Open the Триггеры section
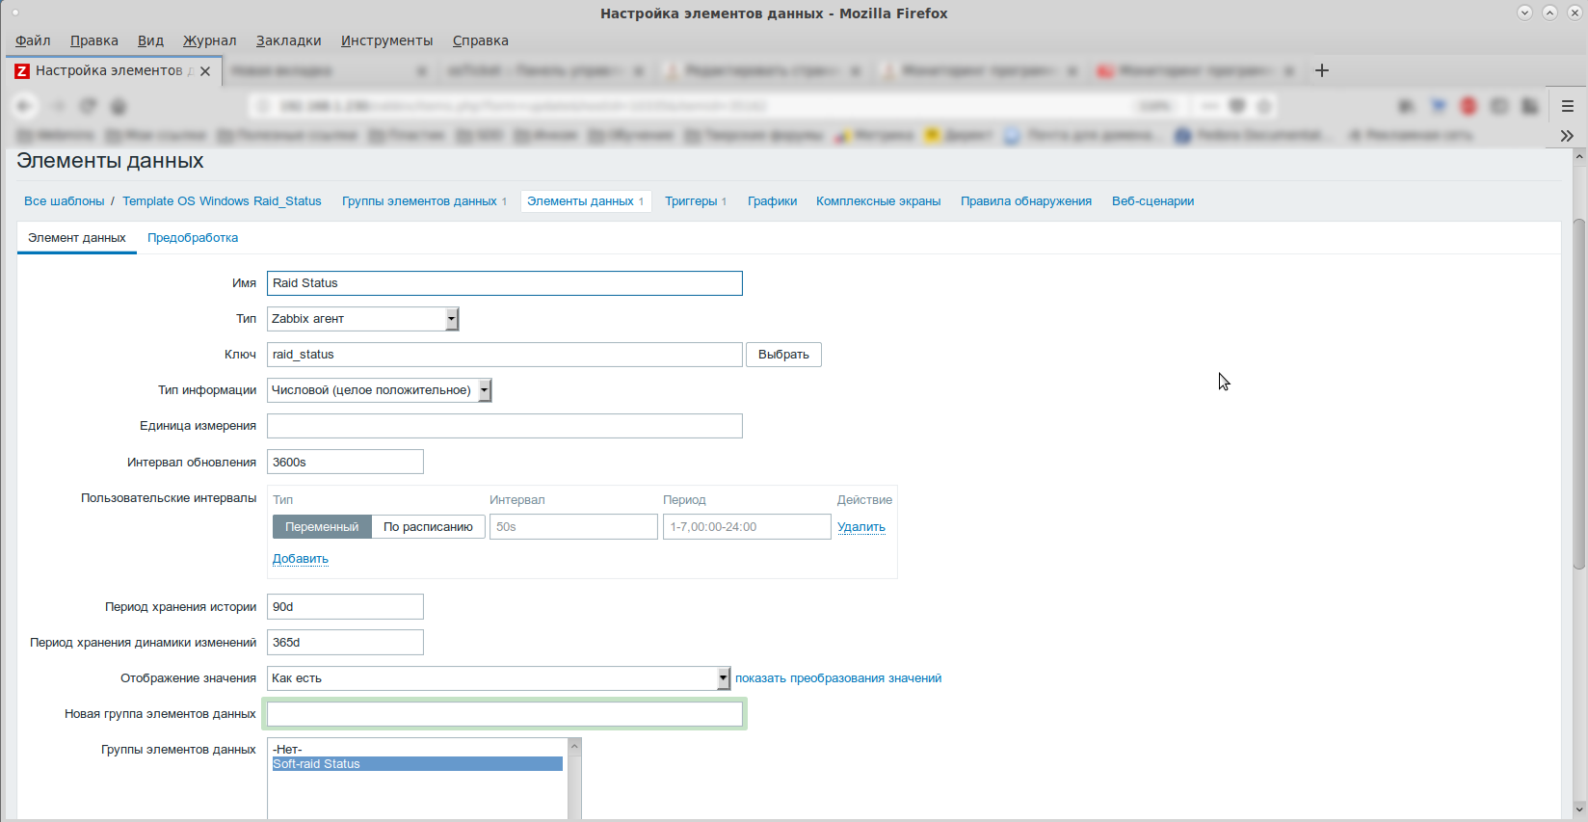This screenshot has height=822, width=1588. pyautogui.click(x=691, y=201)
